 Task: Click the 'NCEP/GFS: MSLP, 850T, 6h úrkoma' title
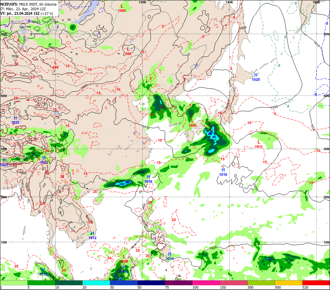[28, 4]
